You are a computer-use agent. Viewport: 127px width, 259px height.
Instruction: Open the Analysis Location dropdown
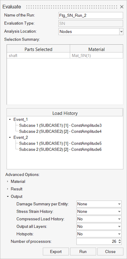pos(91,31)
